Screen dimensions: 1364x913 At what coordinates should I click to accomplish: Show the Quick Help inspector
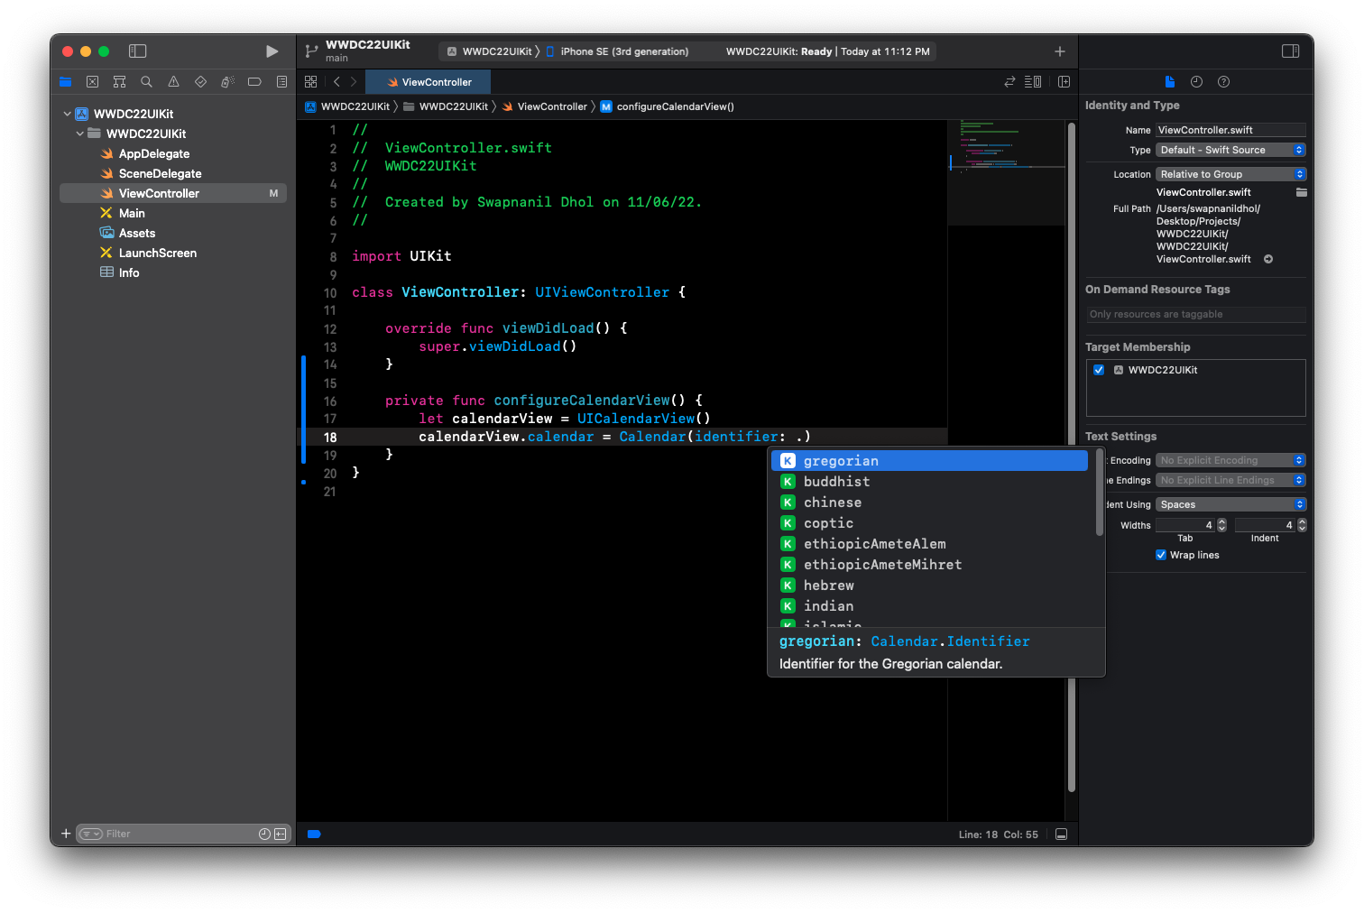click(1223, 82)
